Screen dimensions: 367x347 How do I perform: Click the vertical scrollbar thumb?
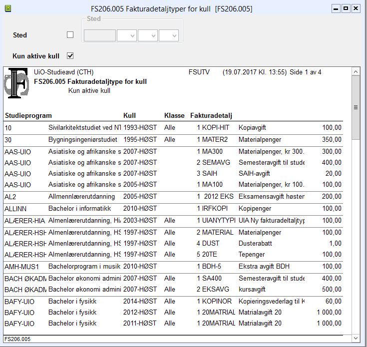click(356, 108)
